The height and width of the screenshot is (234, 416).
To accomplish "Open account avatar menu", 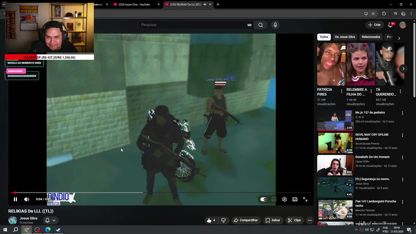I will point(403,25).
